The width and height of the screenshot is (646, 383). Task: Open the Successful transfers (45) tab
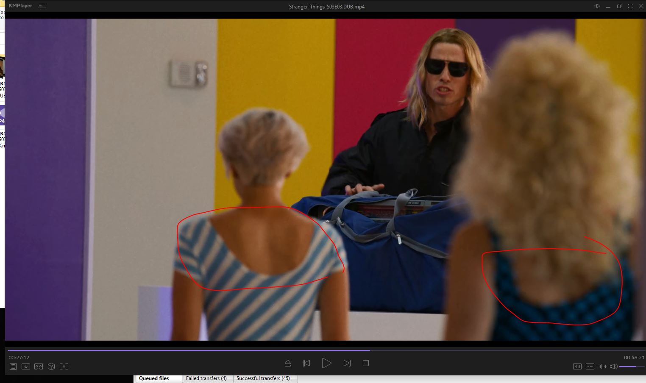pos(263,378)
